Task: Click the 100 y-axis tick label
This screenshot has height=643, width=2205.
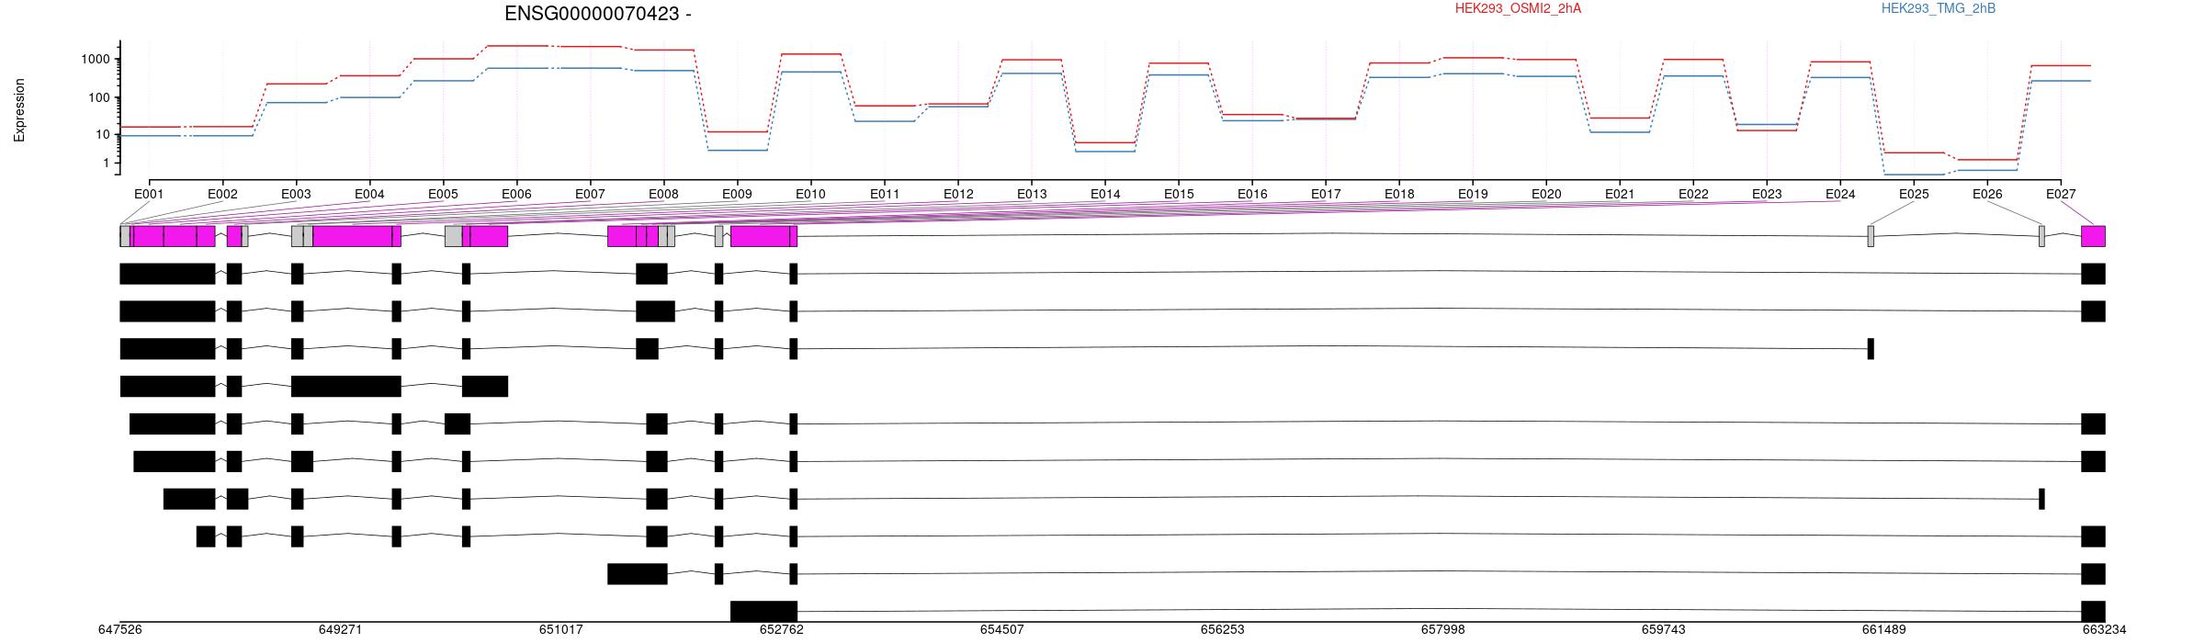Action: coord(99,98)
